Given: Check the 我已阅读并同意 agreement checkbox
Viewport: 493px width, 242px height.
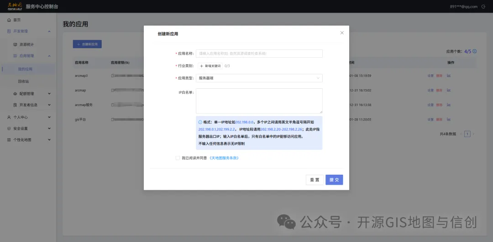Looking at the screenshot, I should click(178, 158).
